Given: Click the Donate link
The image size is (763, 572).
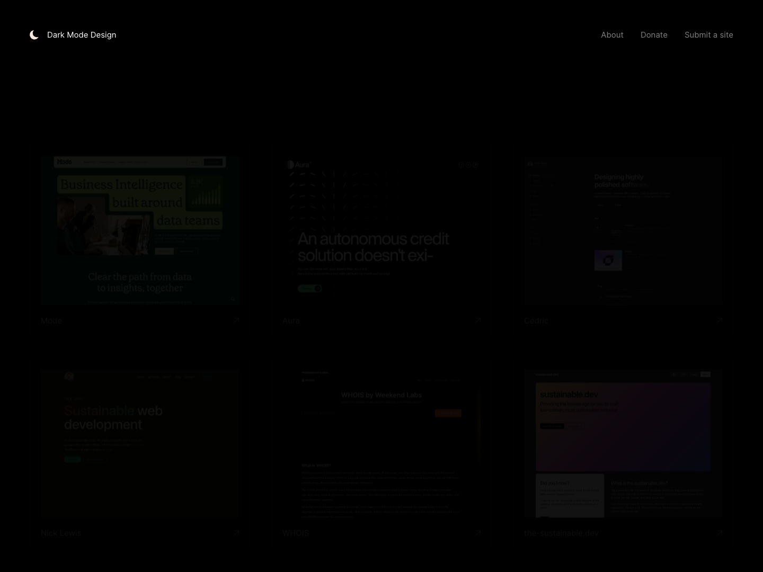Looking at the screenshot, I should click(x=654, y=34).
